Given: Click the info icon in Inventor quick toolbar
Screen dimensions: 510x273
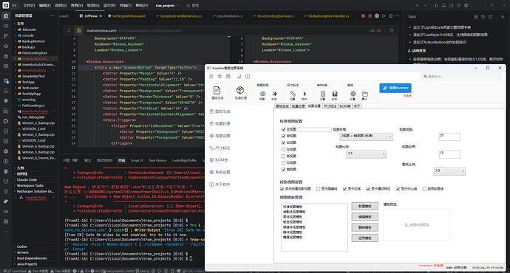Looking at the screenshot, I should point(248,76).
